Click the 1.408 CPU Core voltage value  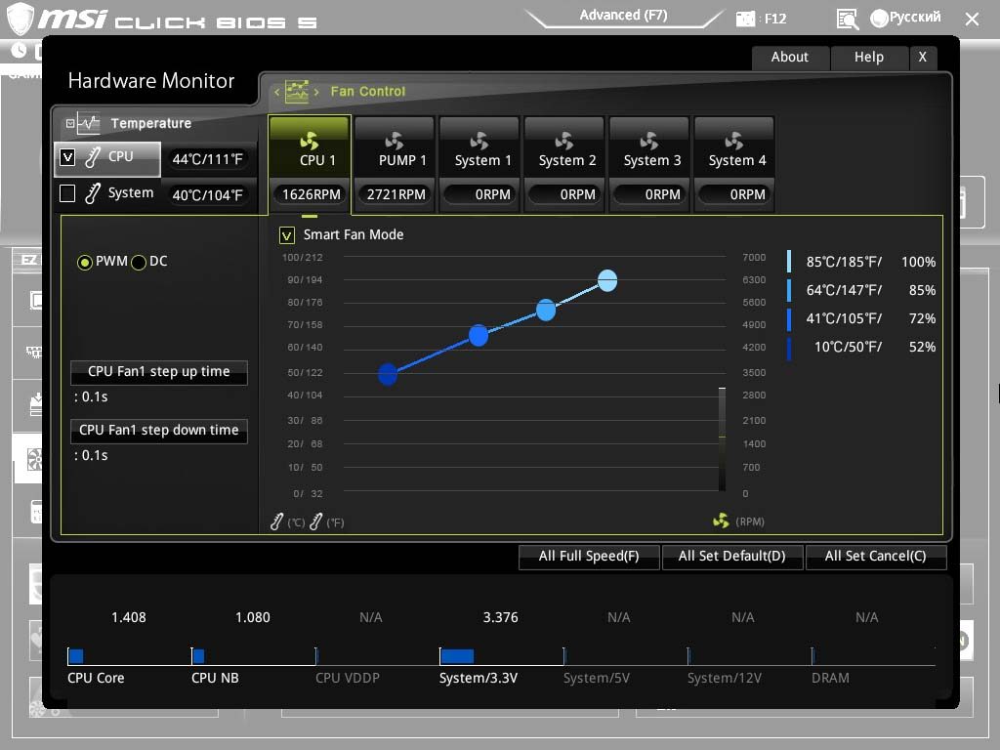[x=128, y=617]
